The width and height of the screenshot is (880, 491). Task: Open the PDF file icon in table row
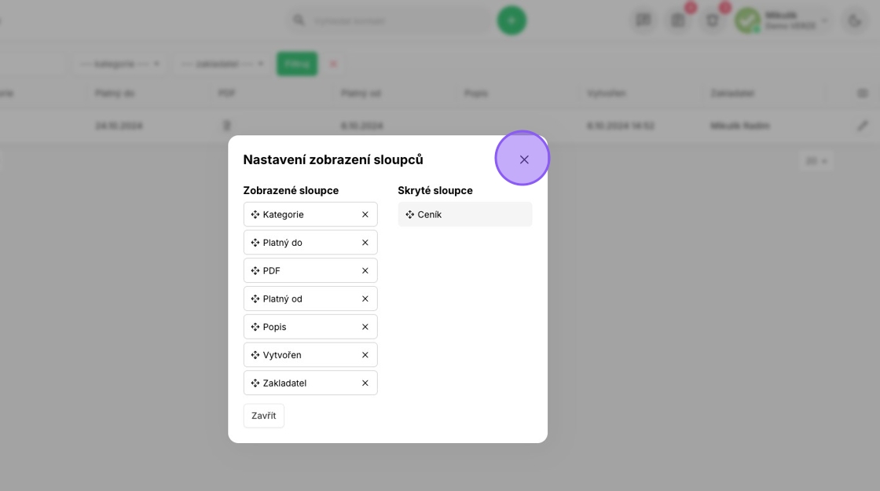227,126
